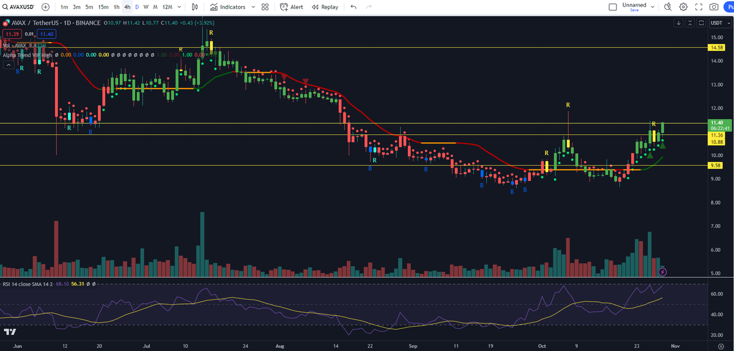Expand the manage layouts dropdown arrow
The height and width of the screenshot is (351, 734).
653,7
